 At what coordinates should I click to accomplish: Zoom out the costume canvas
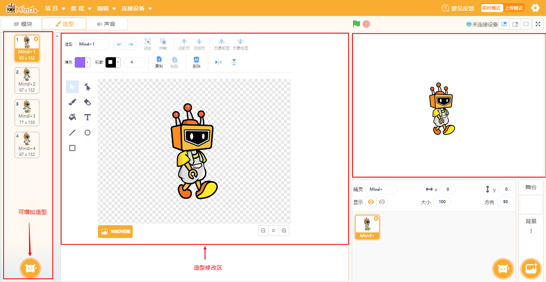pyautogui.click(x=263, y=231)
